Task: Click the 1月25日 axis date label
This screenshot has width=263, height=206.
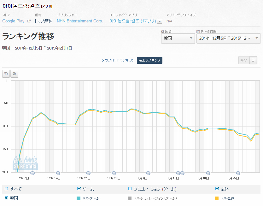Action: (x=233, y=178)
